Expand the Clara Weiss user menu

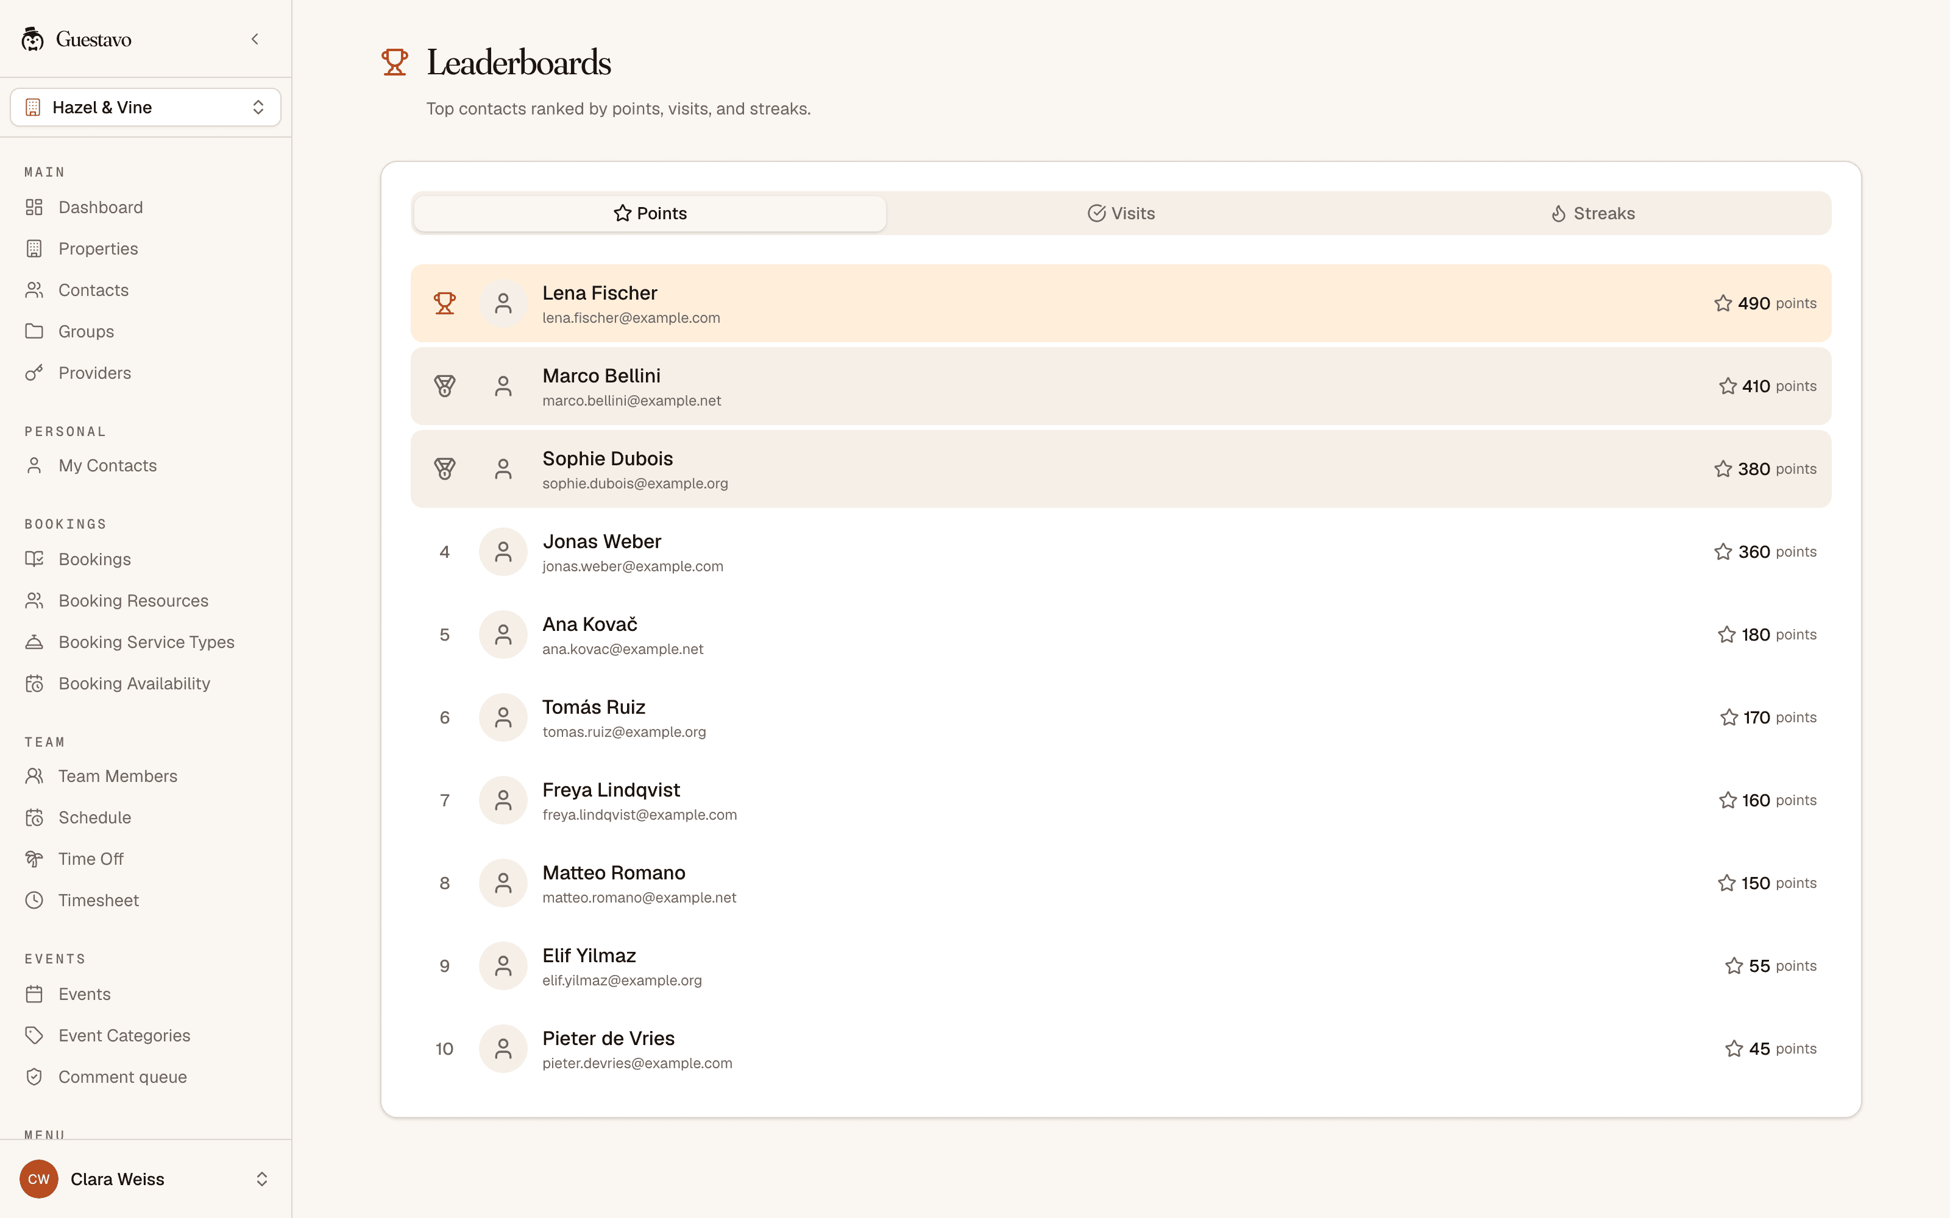(x=145, y=1178)
